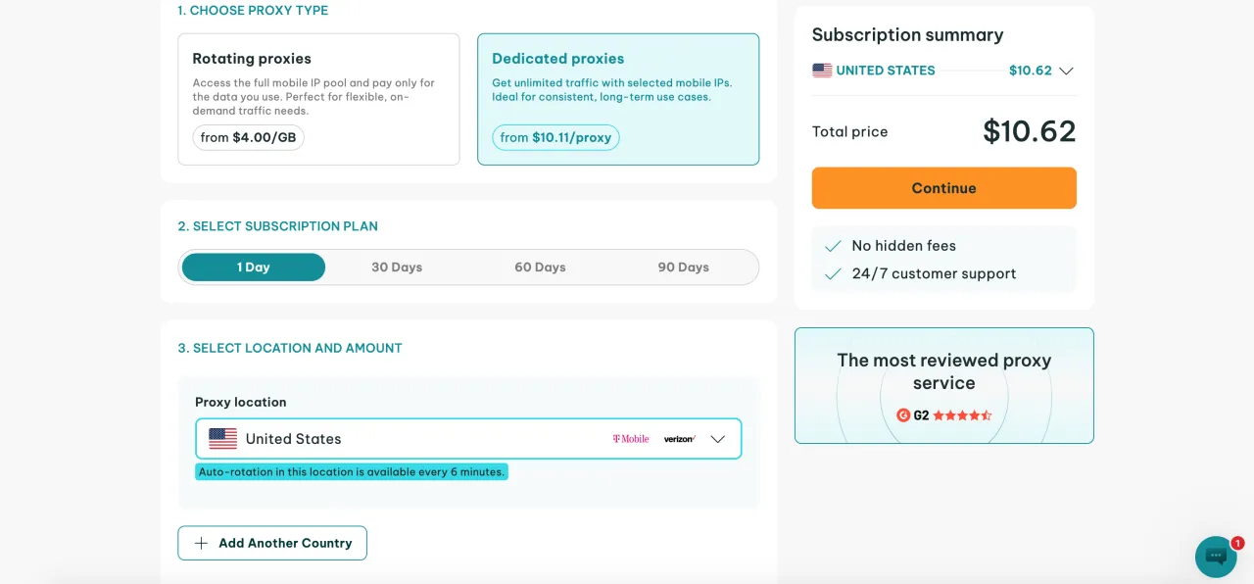Click the Add Another Country button

click(x=272, y=543)
